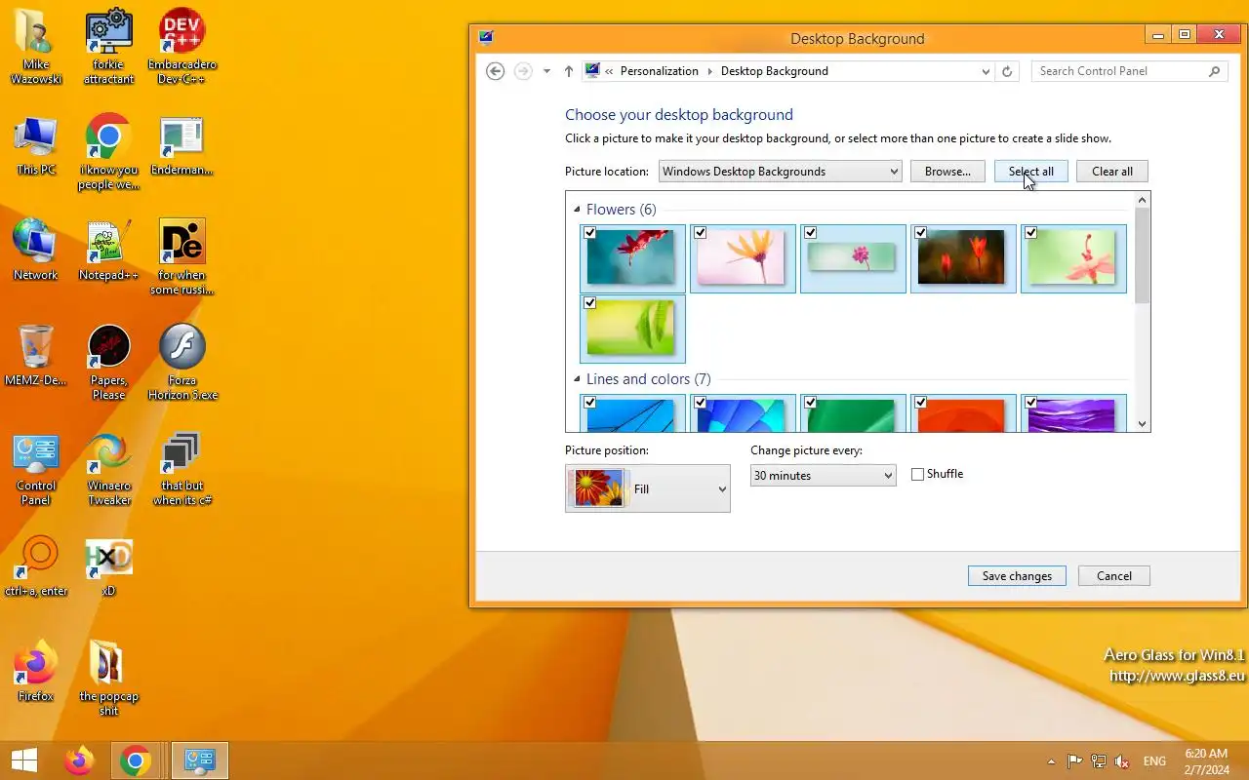Open the HxD 'xD' desktop shortcut
The width and height of the screenshot is (1249, 780).
click(108, 565)
